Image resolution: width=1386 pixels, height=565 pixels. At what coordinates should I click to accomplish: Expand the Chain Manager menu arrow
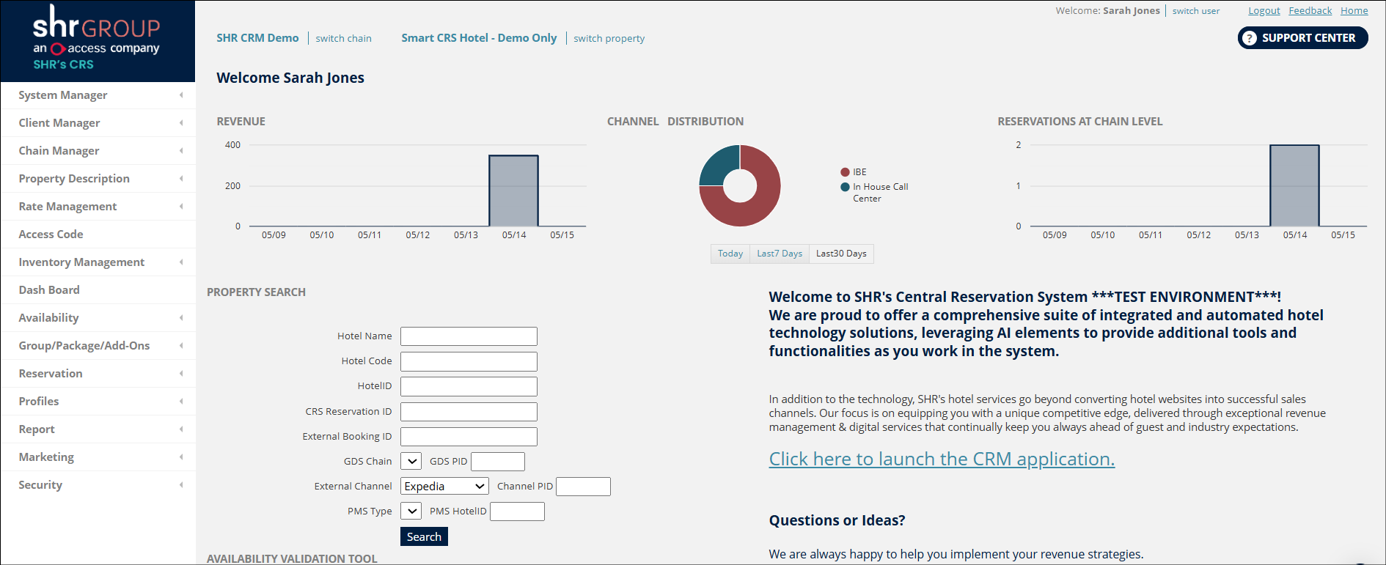181,151
